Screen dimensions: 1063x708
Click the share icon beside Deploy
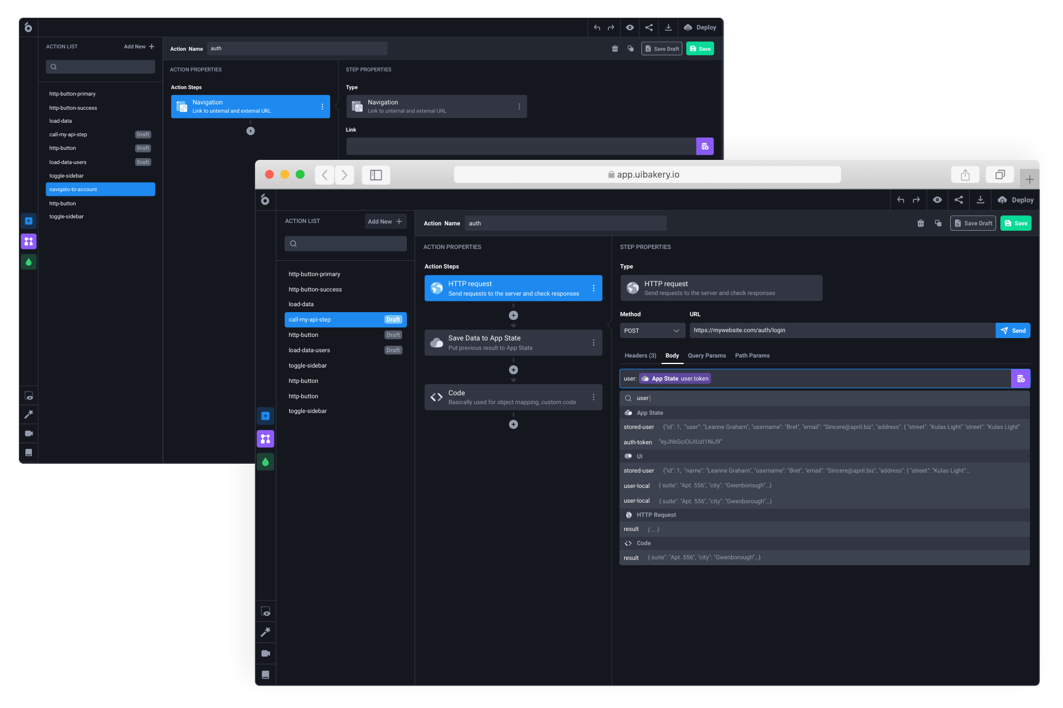(958, 200)
